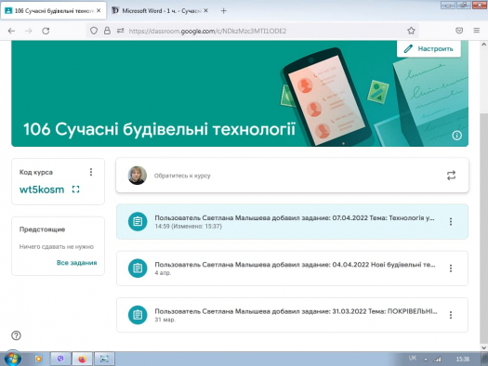The image size is (488, 366).
Task: Click the UK language indicator in tray
Action: point(413,359)
